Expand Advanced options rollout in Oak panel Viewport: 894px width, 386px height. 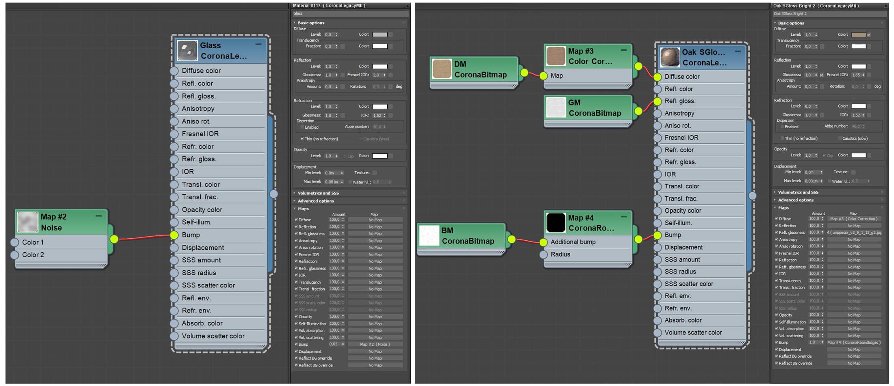click(x=795, y=200)
